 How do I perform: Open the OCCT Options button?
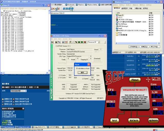click(x=153, y=120)
